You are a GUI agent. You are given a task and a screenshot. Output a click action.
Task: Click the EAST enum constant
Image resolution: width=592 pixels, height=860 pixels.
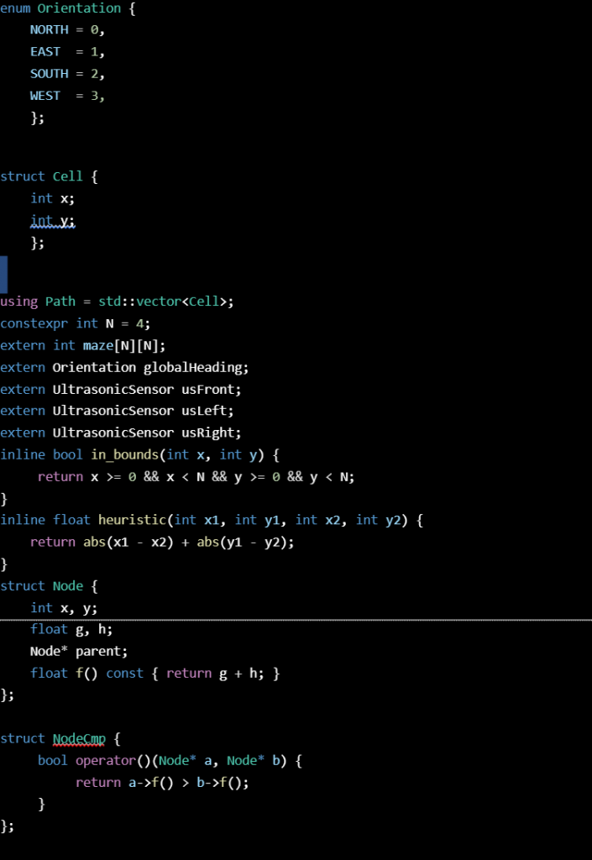45,52
